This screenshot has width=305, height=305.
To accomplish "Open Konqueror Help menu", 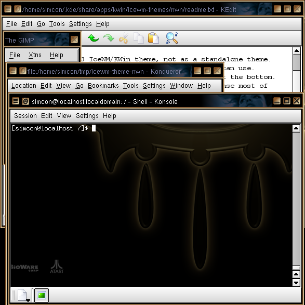I will 204,86.
